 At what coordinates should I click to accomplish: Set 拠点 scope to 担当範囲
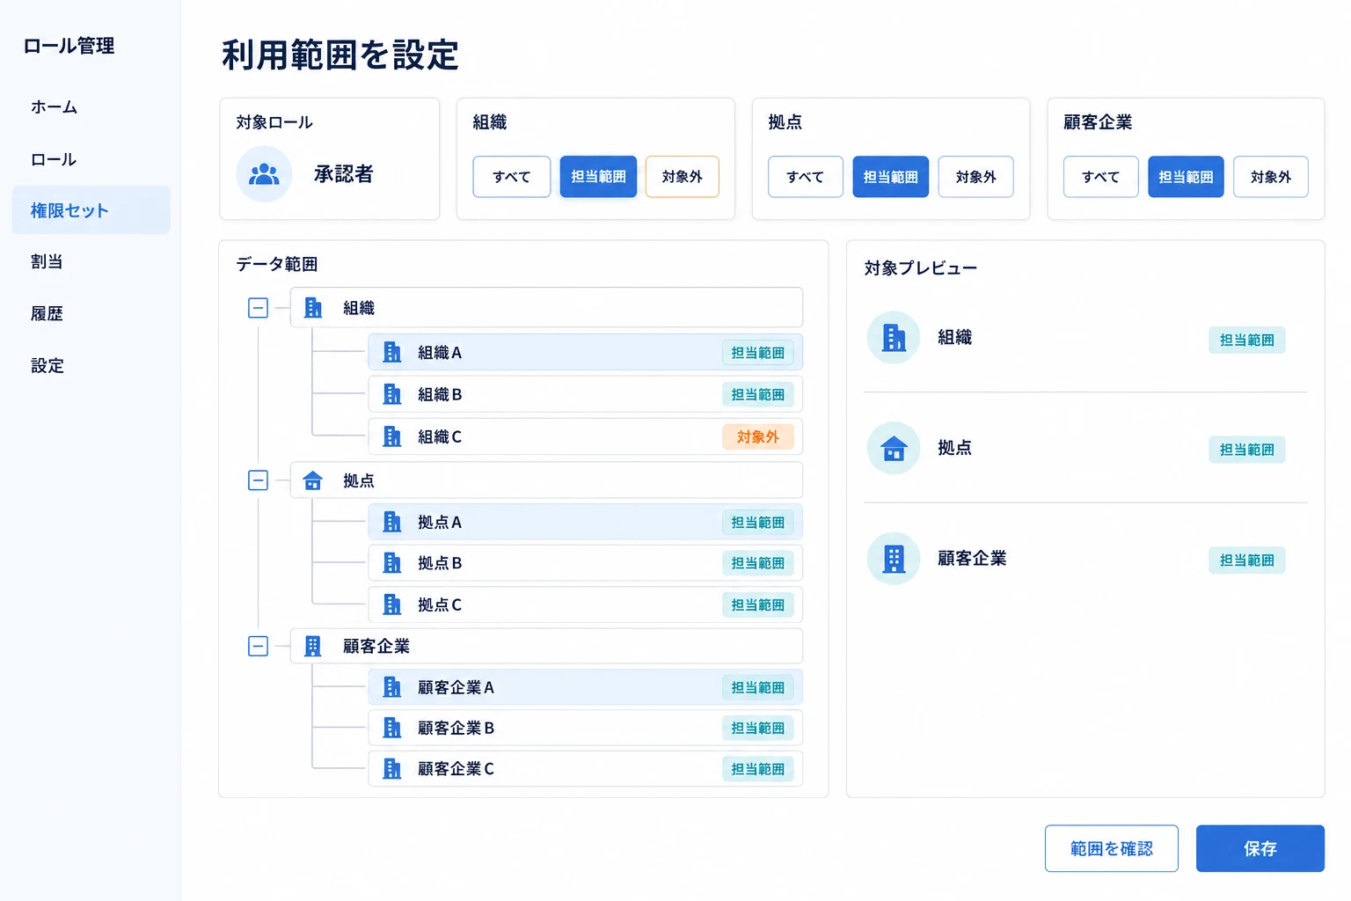(x=891, y=177)
